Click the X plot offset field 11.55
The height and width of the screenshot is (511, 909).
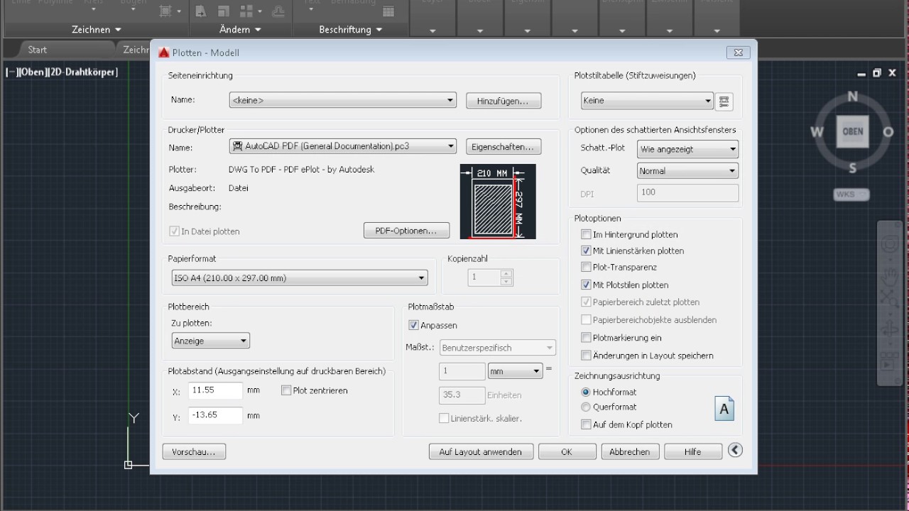point(216,390)
